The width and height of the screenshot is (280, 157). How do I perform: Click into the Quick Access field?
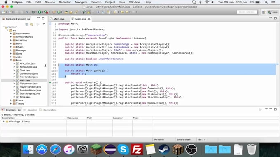point(247,12)
